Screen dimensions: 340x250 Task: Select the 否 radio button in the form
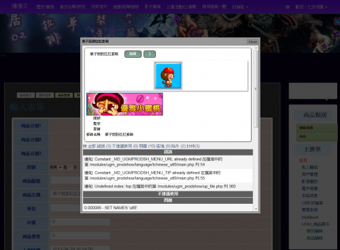pos(70,167)
